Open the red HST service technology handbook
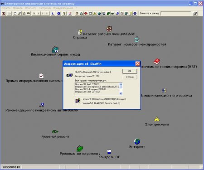204x170 pixels. tap(157, 61)
